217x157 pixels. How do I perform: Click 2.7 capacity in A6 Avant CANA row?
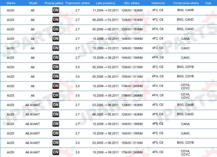click(77, 124)
